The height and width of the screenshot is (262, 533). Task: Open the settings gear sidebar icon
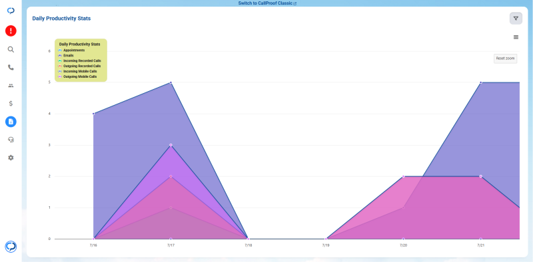pyautogui.click(x=11, y=158)
